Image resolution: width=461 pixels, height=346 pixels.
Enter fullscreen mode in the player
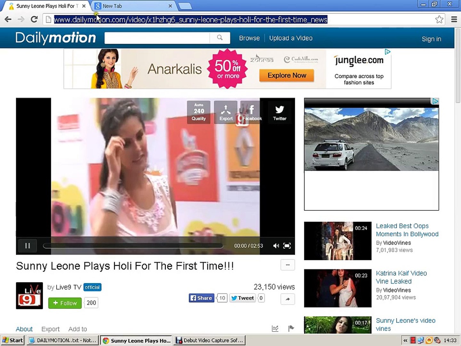pyautogui.click(x=287, y=246)
